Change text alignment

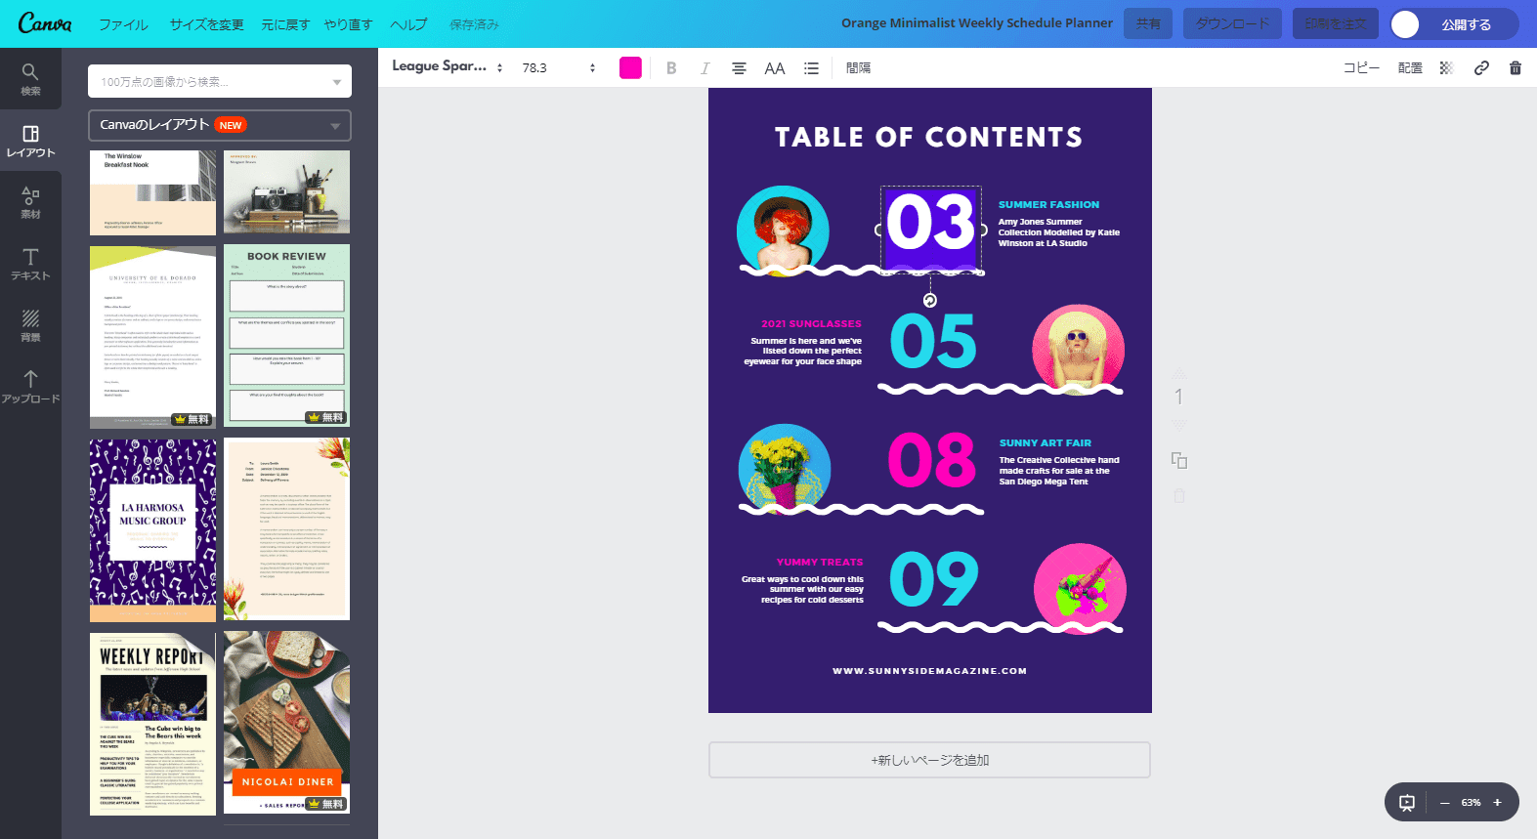[739, 68]
